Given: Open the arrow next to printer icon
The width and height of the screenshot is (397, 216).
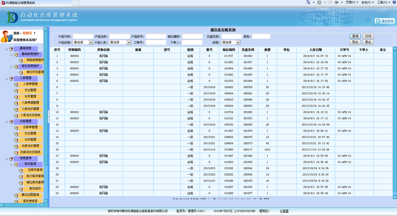Looking at the screenshot, I should tap(342, 2).
